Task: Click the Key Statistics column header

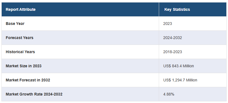Action: pos(177,9)
